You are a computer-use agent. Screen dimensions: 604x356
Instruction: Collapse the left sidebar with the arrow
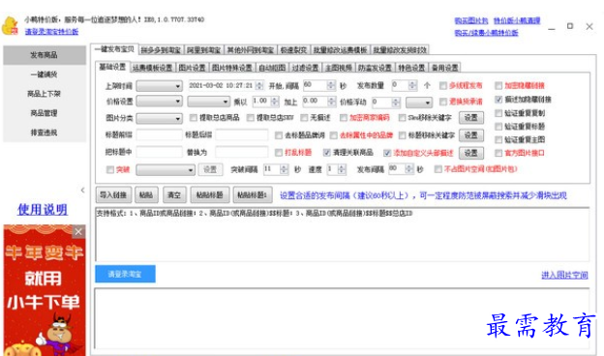82,191
